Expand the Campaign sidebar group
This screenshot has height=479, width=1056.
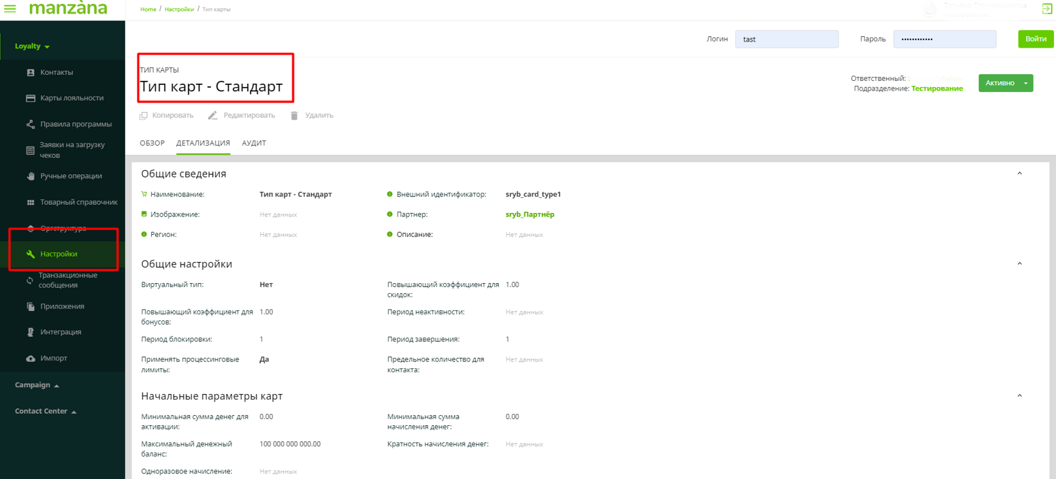(x=37, y=385)
